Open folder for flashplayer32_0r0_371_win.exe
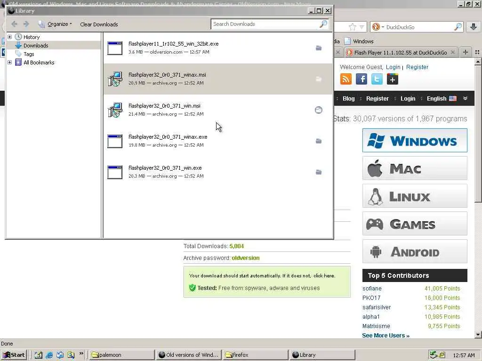 point(319,172)
